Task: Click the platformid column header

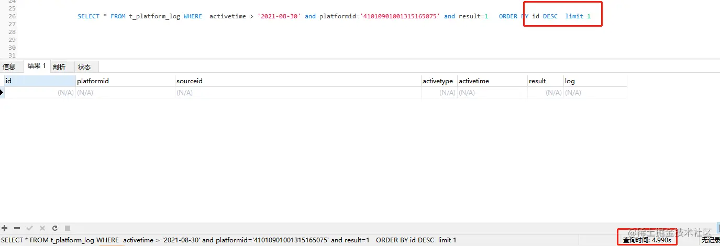Action: pos(125,81)
